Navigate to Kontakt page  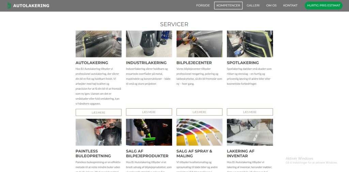point(290,5)
